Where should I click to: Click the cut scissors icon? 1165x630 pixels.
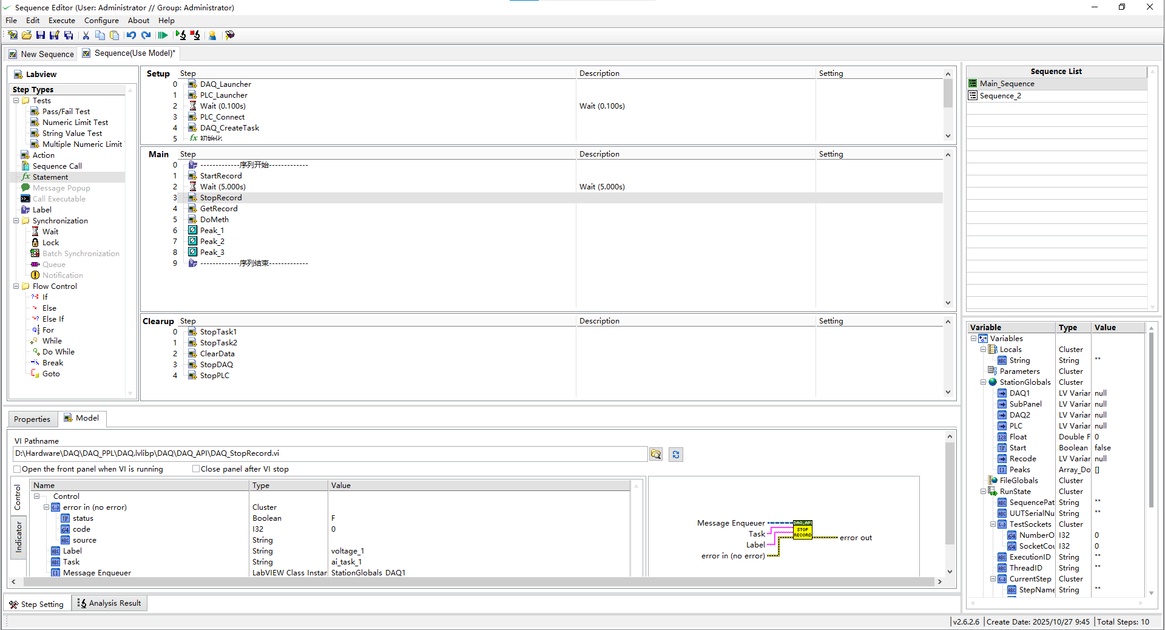click(86, 35)
